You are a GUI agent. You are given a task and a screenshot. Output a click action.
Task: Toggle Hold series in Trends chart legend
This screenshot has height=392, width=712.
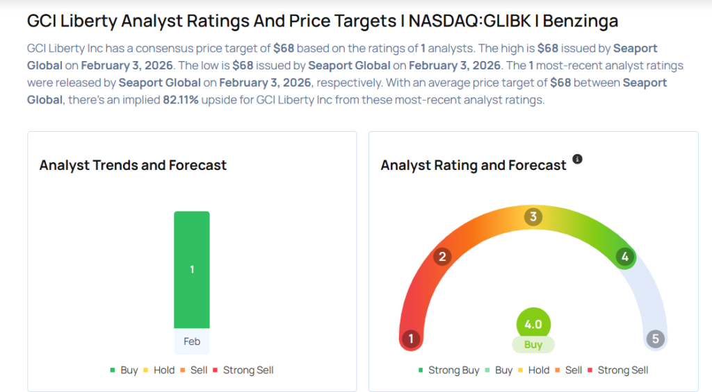point(159,370)
